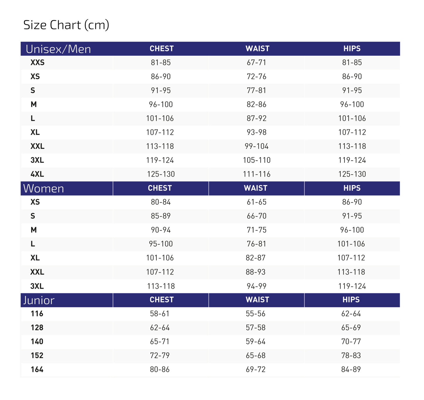This screenshot has width=424, height=400.
Task: Select the Women XS chest value 80-84
Action: pos(161,202)
